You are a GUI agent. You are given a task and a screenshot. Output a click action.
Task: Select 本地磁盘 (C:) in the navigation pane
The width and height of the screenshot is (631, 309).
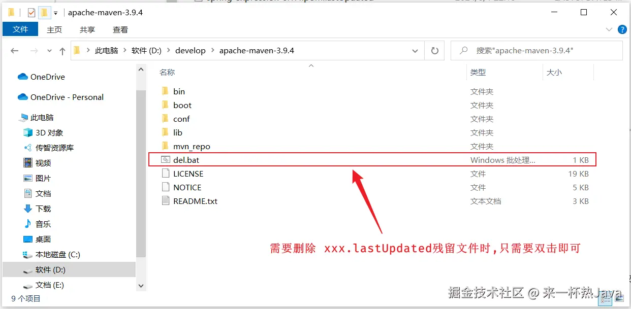click(58, 254)
